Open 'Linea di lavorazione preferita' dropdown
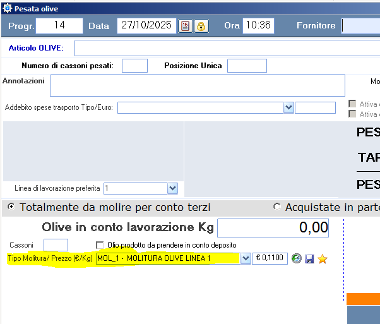Screen dimensions: 380x324 click(x=172, y=188)
